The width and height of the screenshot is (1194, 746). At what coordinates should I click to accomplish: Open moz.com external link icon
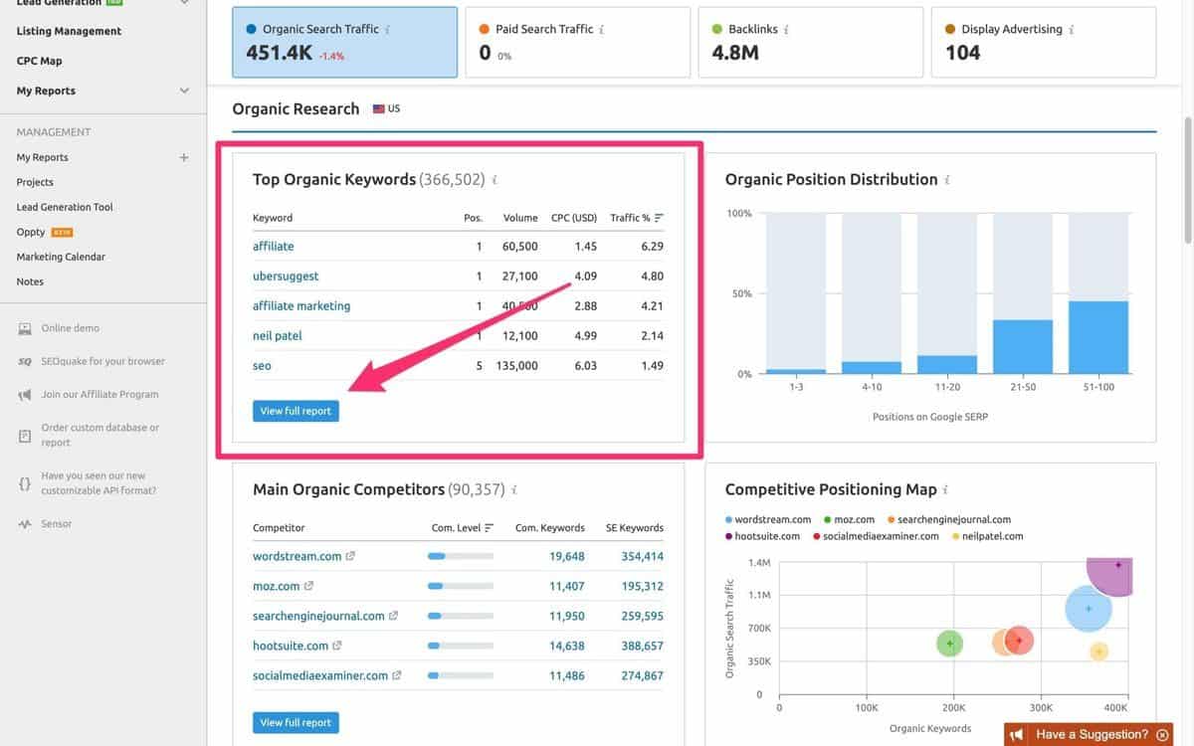(x=308, y=586)
